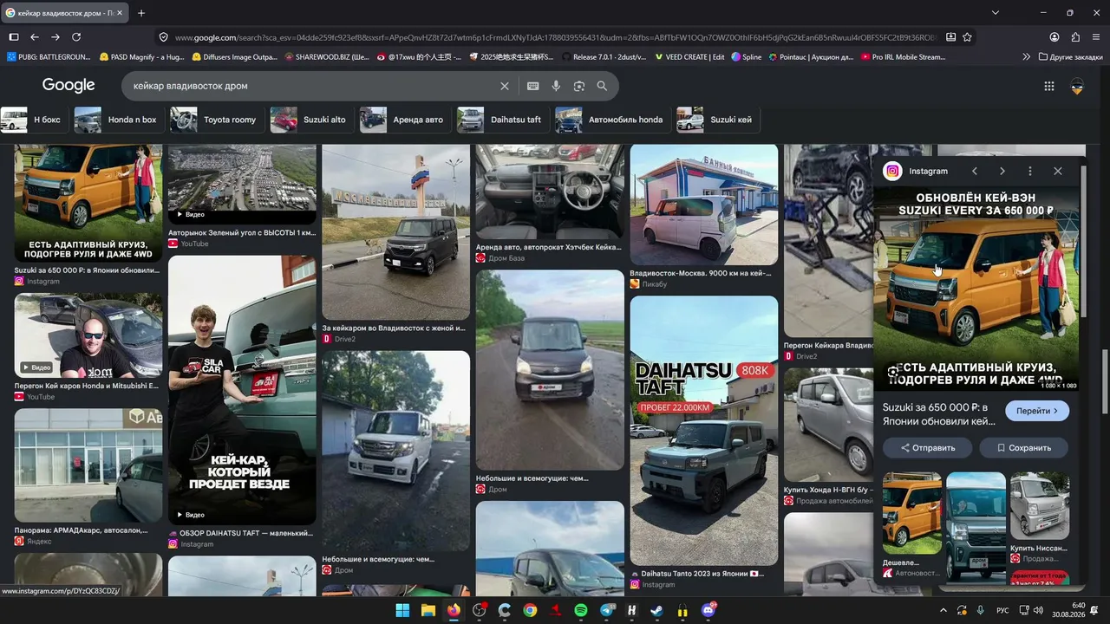
Task: Open the Instagram source icon in preview
Action: click(x=892, y=172)
